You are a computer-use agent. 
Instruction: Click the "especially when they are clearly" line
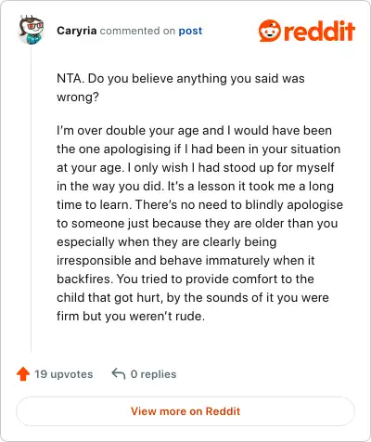167,241
